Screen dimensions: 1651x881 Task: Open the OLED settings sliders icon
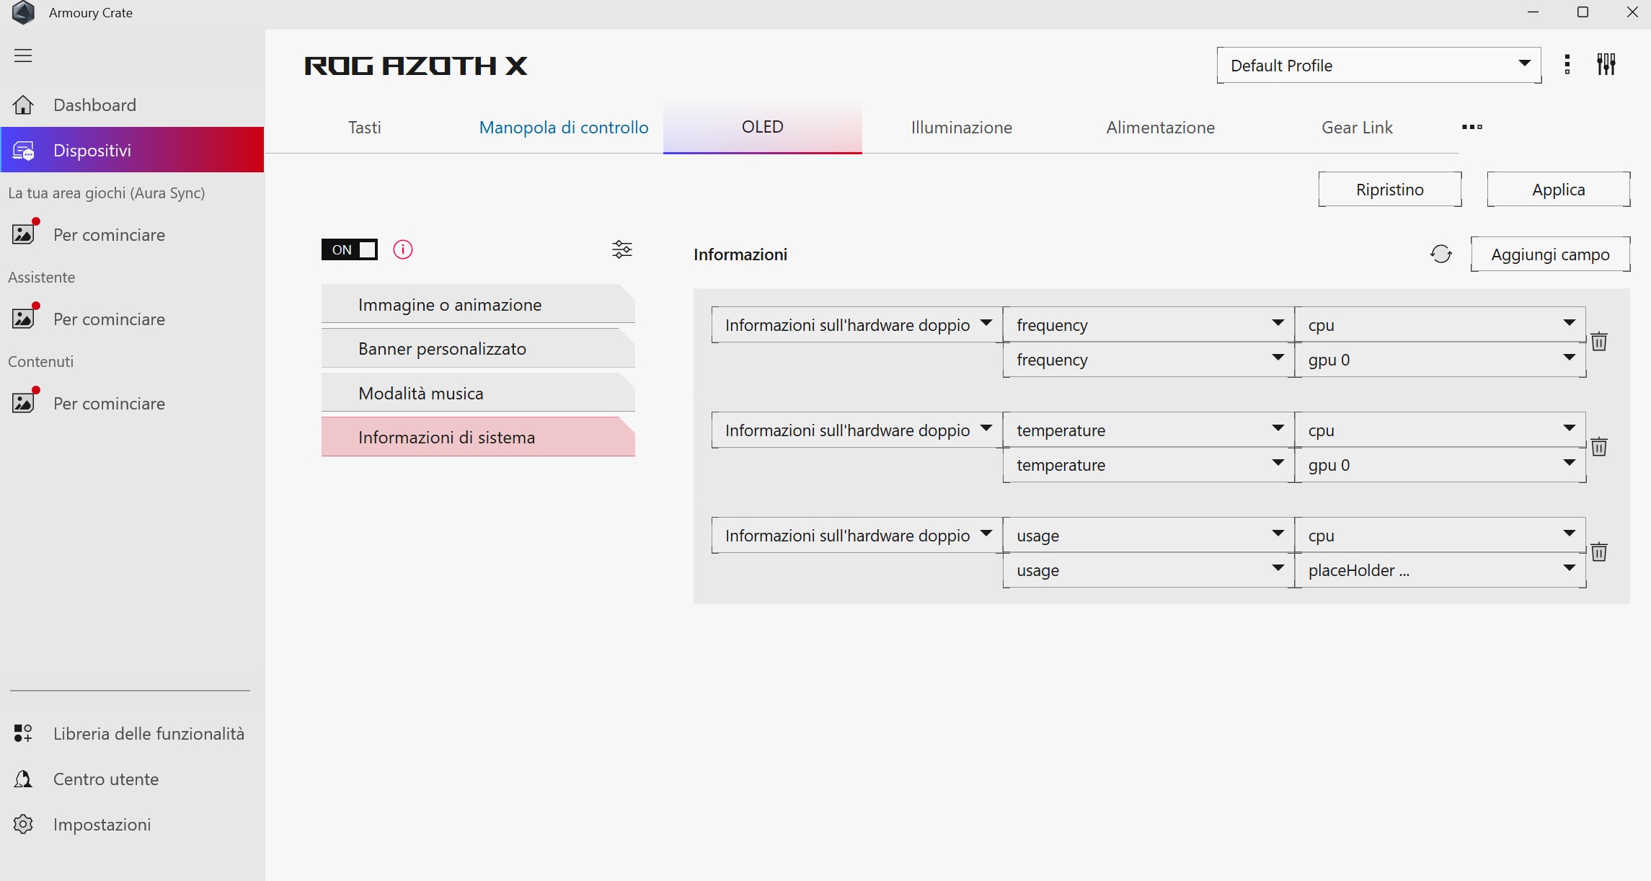point(622,249)
